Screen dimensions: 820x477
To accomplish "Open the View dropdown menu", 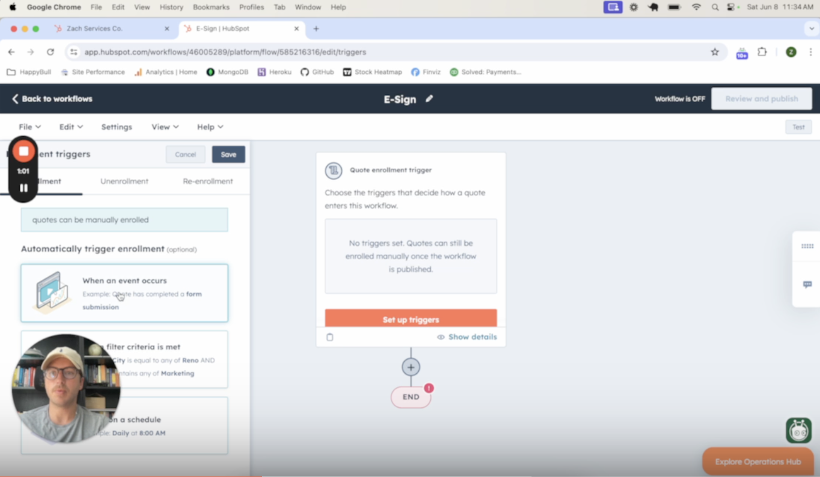I will (165, 127).
